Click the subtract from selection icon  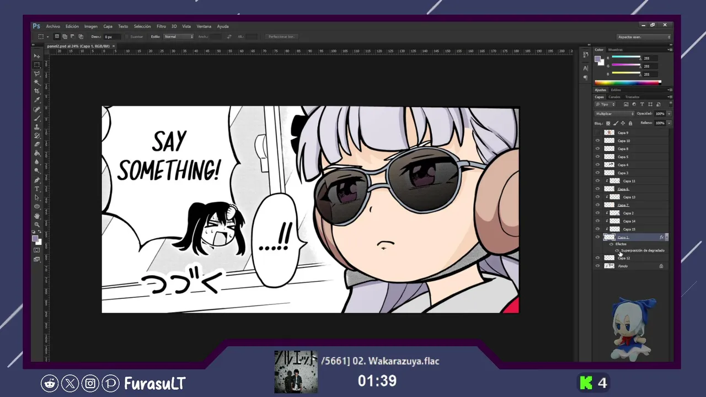72,36
